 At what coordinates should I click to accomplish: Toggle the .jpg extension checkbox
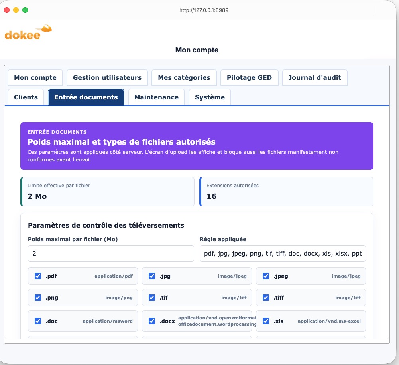coord(152,276)
